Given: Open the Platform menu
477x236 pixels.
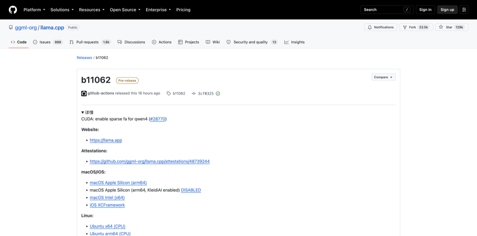Looking at the screenshot, I should [x=34, y=10].
